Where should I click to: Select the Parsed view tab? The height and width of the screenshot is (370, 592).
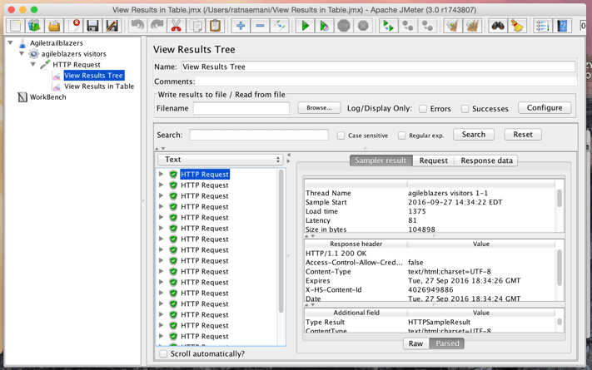[447, 343]
